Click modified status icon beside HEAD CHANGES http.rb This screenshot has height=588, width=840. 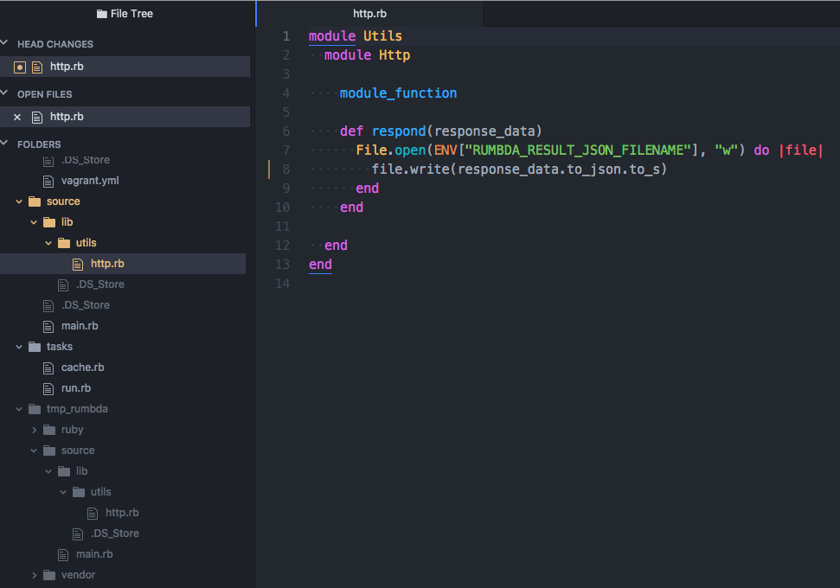click(20, 67)
